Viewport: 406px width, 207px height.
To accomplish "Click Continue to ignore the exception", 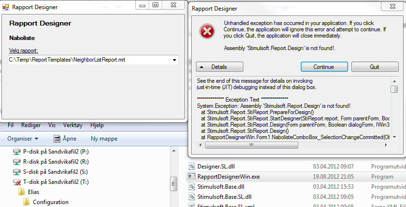I will [324, 67].
